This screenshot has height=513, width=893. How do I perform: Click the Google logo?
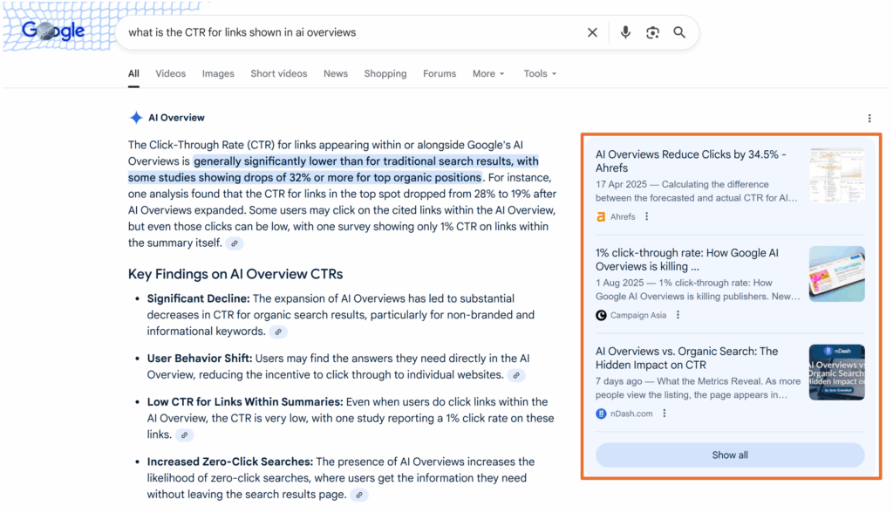coord(53,31)
